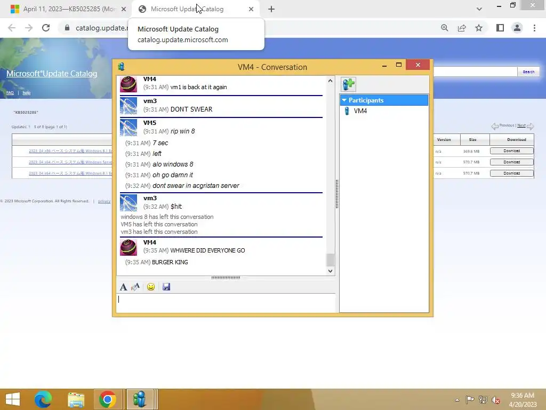546x410 pixels.
Task: Download the 369.6 MB update
Action: [511, 151]
